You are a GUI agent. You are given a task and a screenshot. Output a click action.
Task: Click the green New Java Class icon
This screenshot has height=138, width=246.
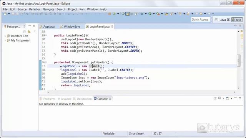[114, 14]
